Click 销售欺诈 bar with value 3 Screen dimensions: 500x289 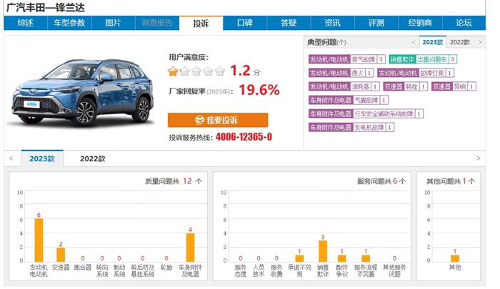click(323, 251)
